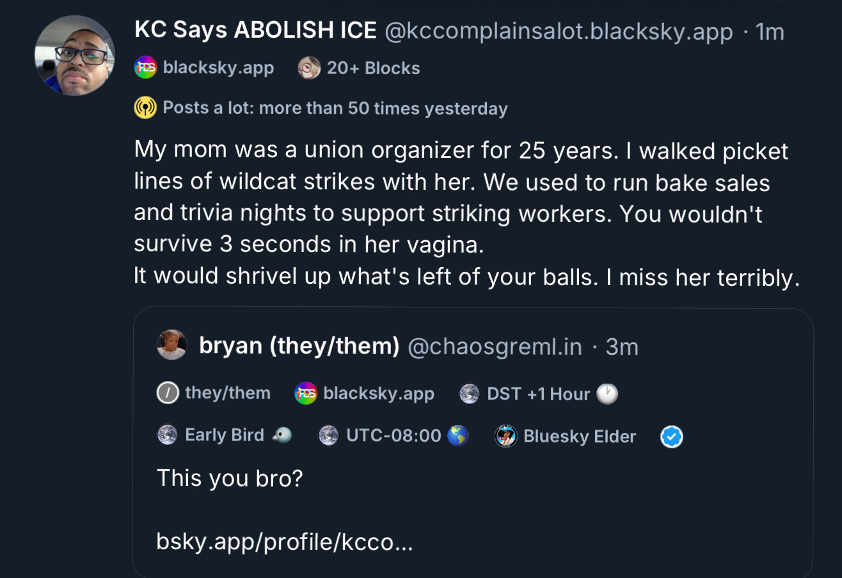Screen dimensions: 842x578
Task: Click the Posts a lot label text
Action: pyautogui.click(x=335, y=108)
